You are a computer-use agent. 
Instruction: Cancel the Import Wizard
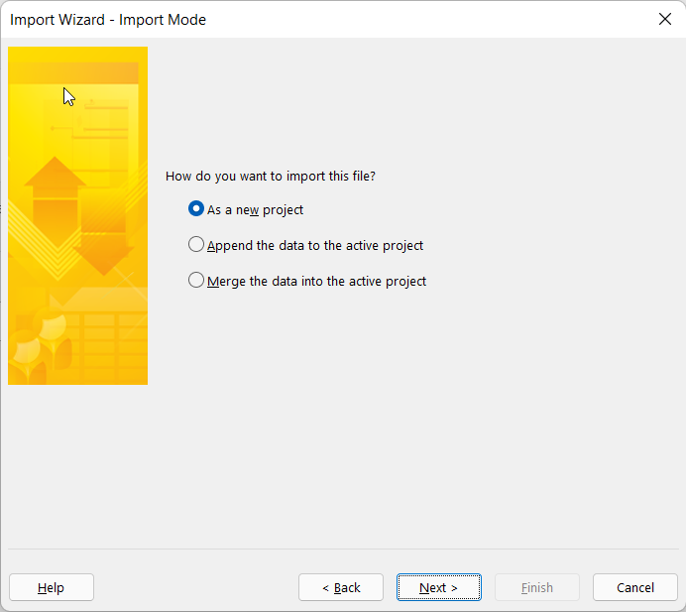(635, 587)
